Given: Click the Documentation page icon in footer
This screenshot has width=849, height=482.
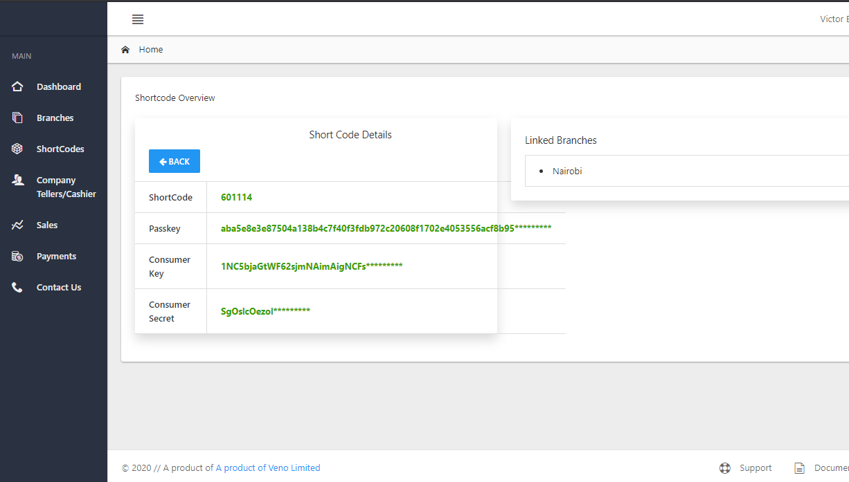Looking at the screenshot, I should [799, 468].
